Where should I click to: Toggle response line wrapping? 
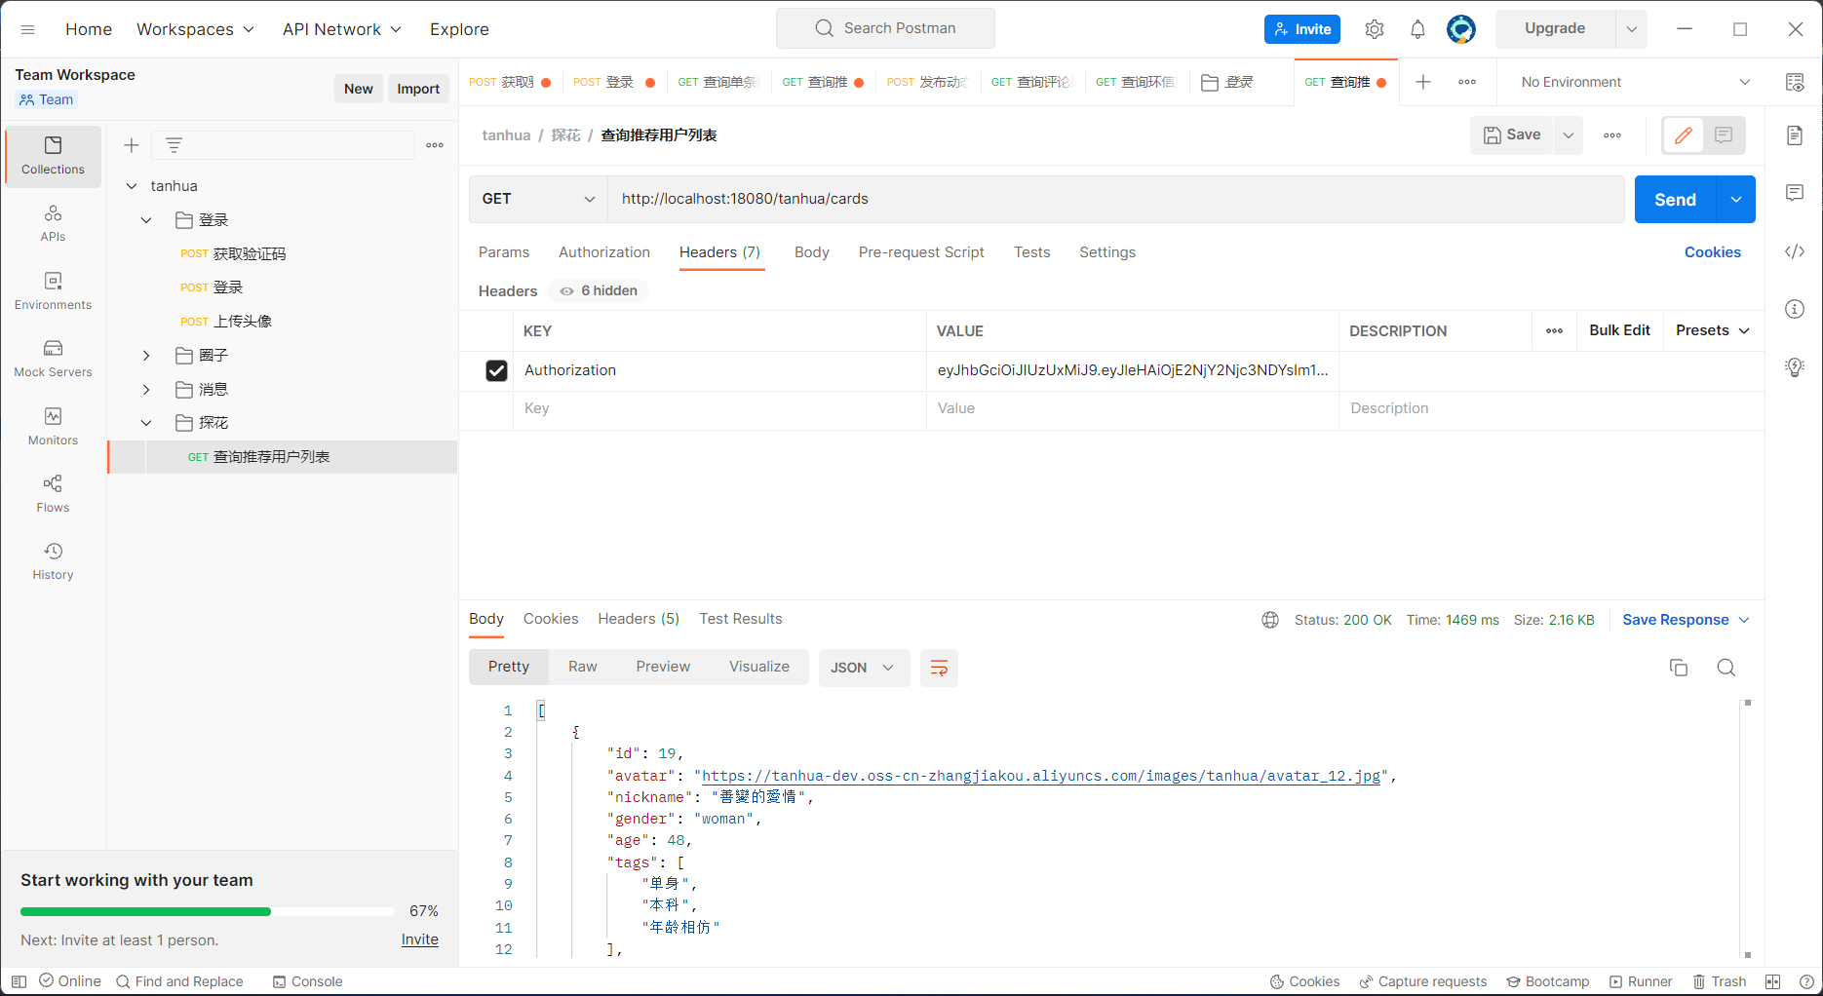939,668
